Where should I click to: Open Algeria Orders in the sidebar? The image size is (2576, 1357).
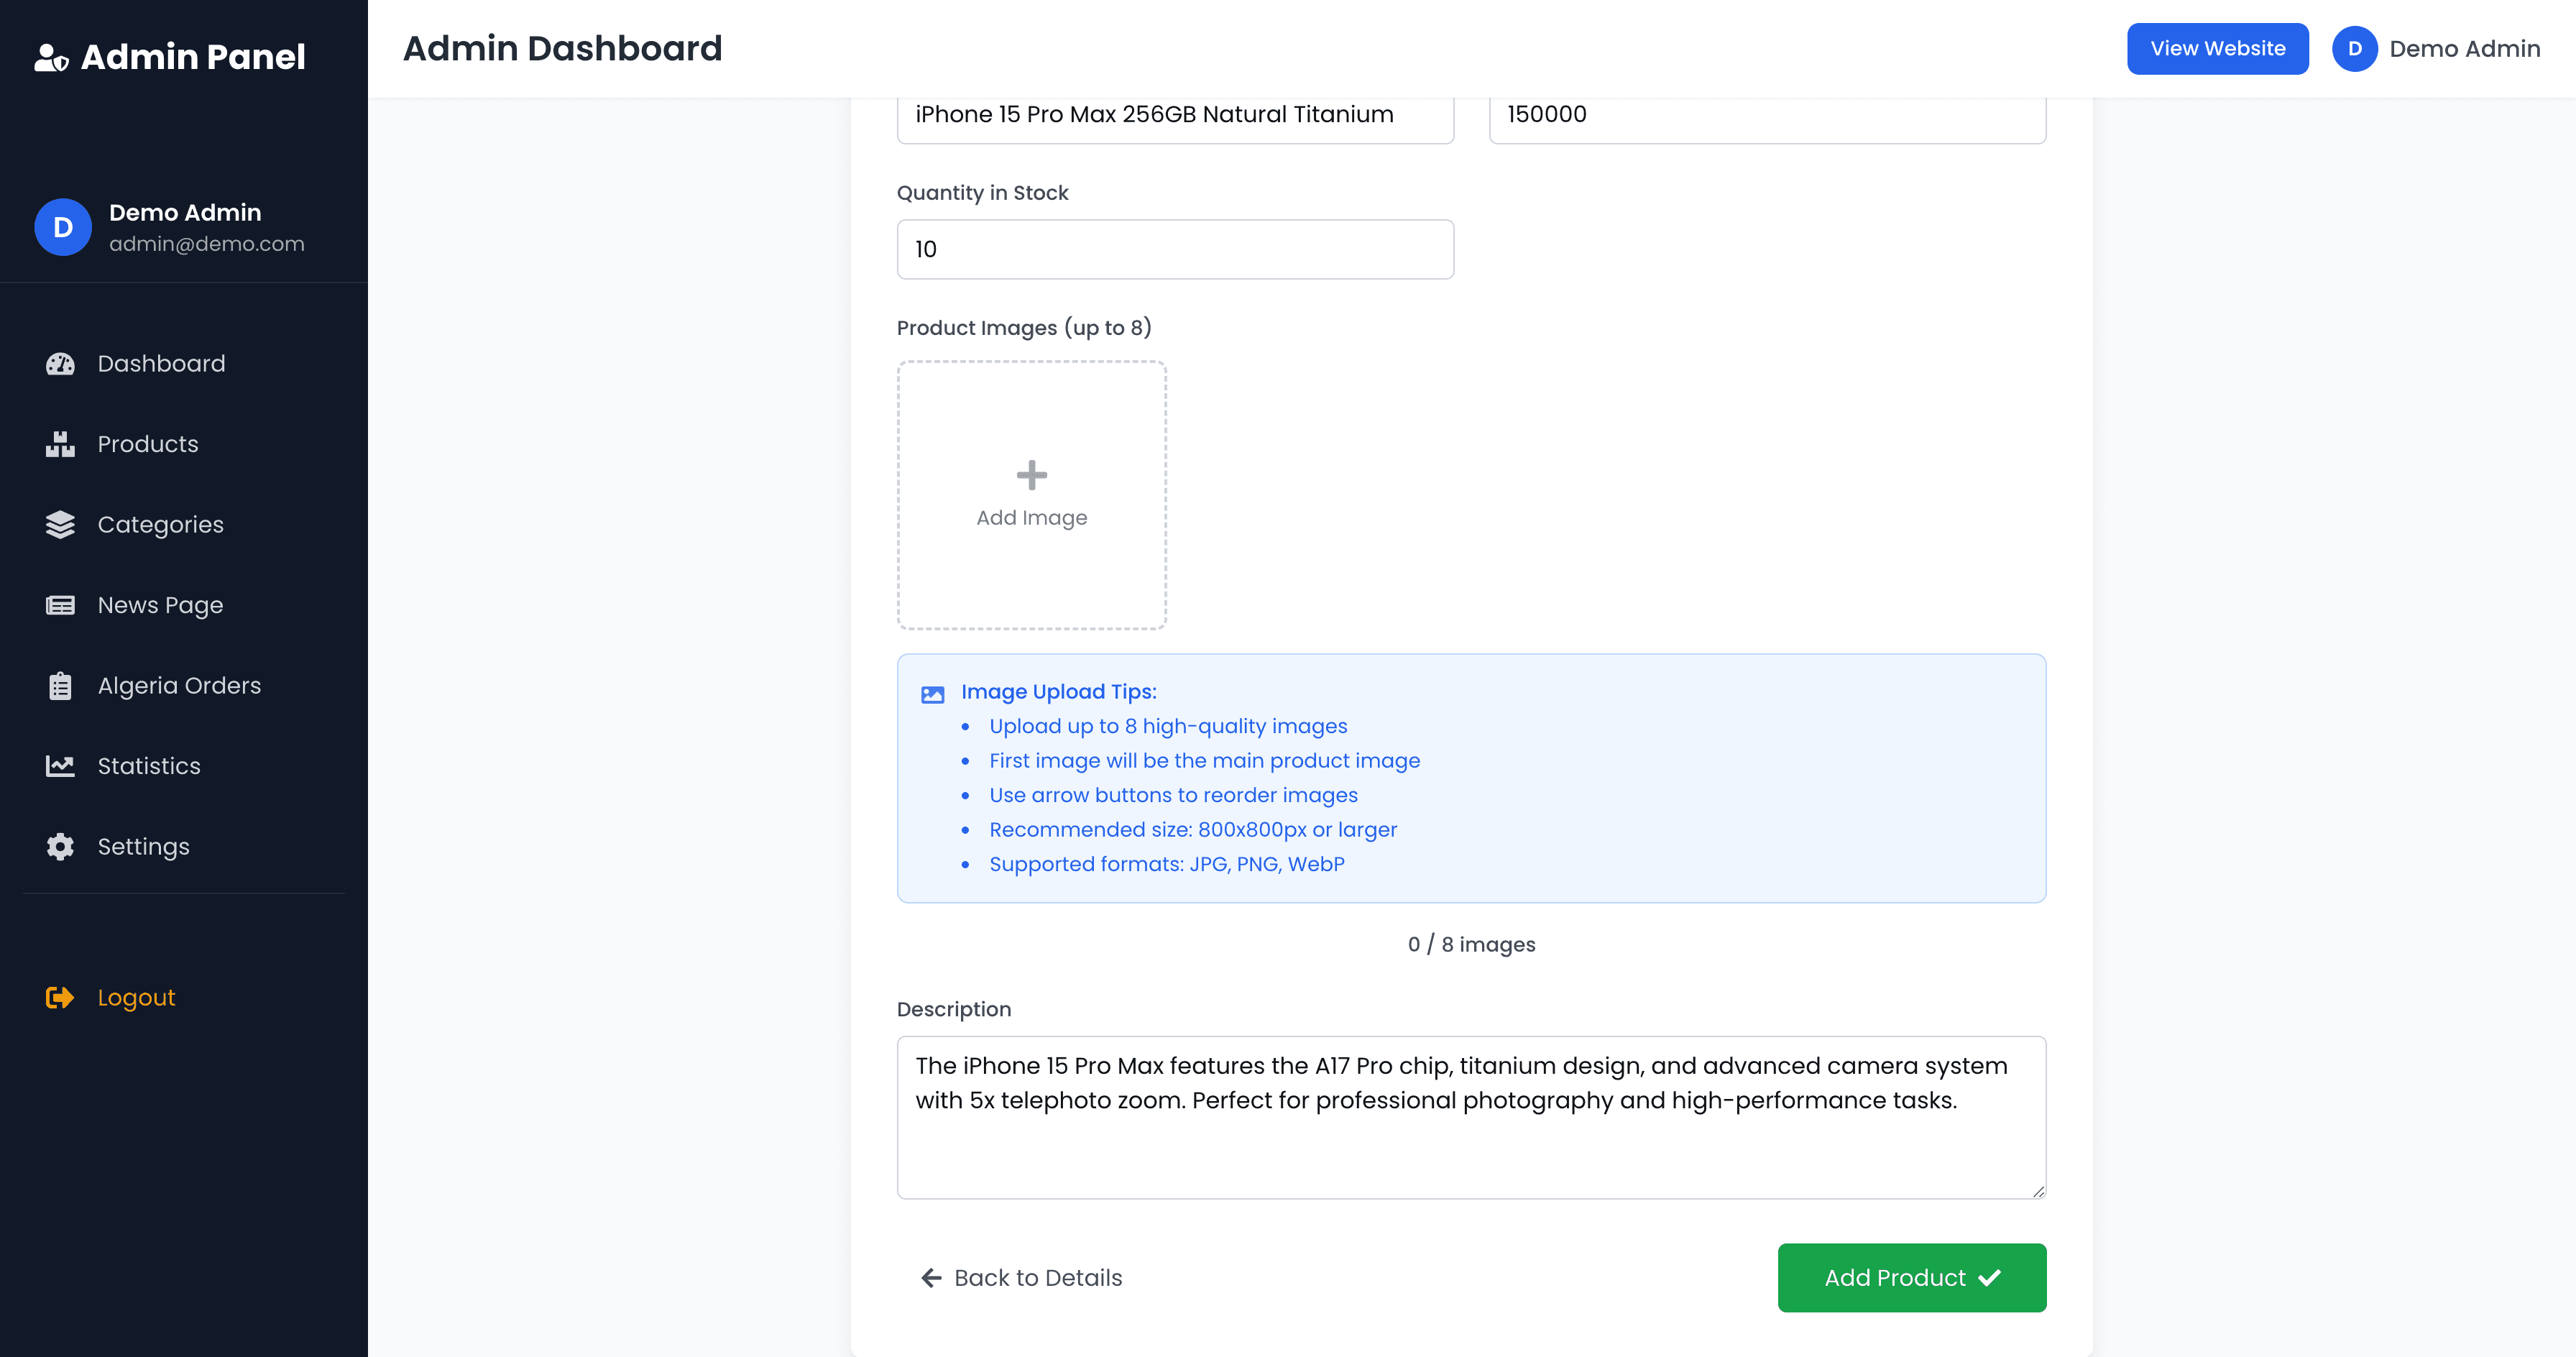click(179, 686)
